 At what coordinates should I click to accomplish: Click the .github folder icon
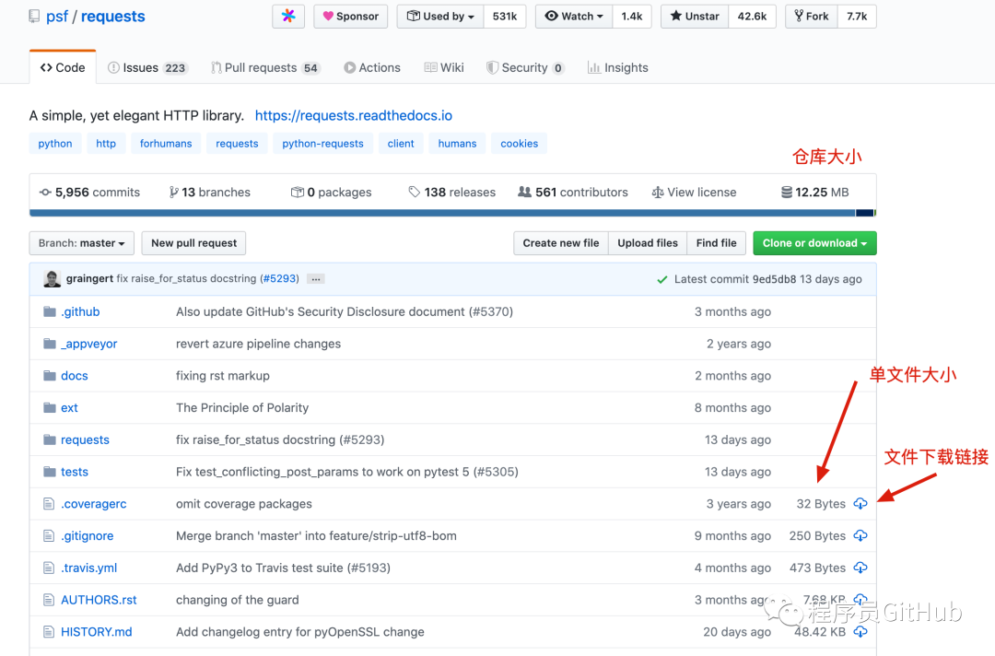point(50,311)
